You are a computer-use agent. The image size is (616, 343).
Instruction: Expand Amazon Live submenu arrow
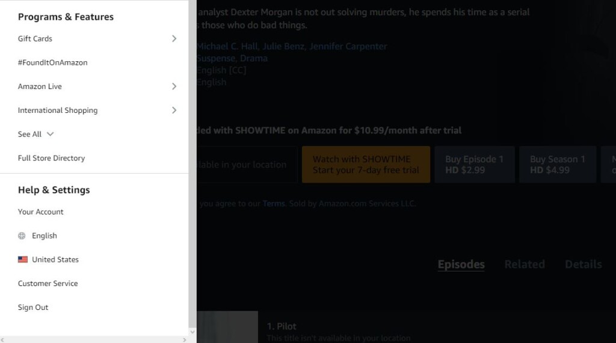[x=174, y=87]
